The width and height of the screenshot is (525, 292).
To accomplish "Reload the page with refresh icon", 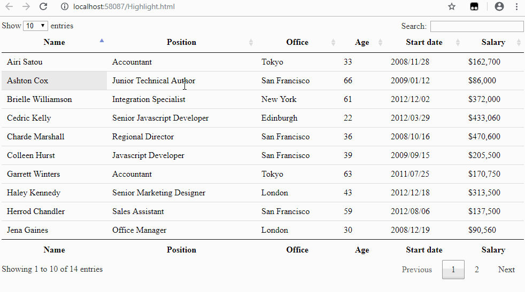I will point(43,6).
